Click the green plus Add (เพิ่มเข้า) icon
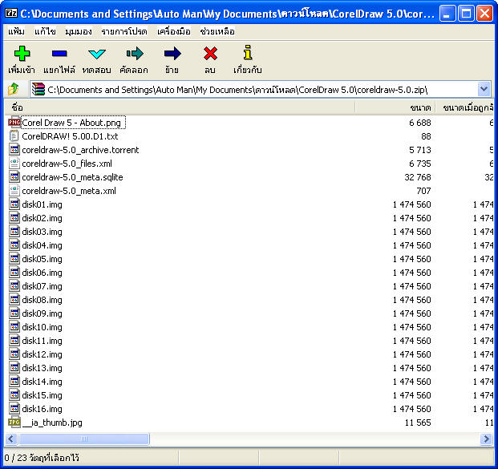The width and height of the screenshot is (498, 469). coord(22,54)
